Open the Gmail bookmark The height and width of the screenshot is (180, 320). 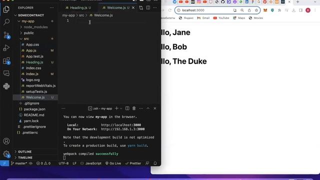pos(203,18)
